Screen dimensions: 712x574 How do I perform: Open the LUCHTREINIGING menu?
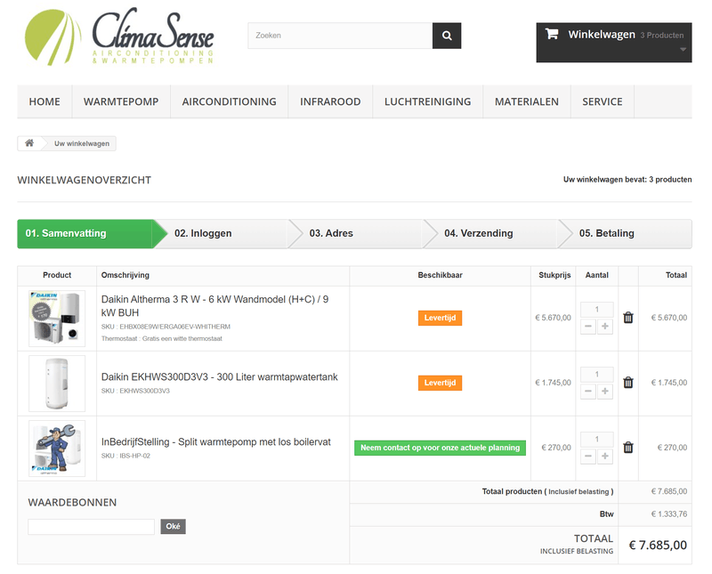(428, 101)
